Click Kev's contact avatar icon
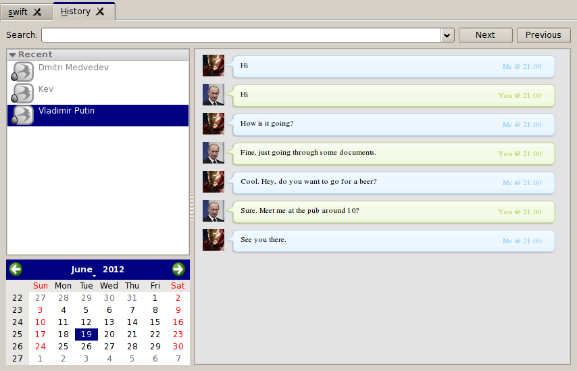This screenshot has height=371, width=577. (x=23, y=94)
